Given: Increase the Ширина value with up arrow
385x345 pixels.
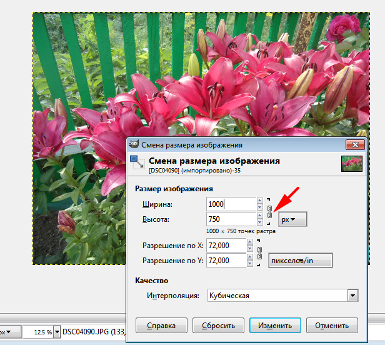Looking at the screenshot, I should click(259, 201).
